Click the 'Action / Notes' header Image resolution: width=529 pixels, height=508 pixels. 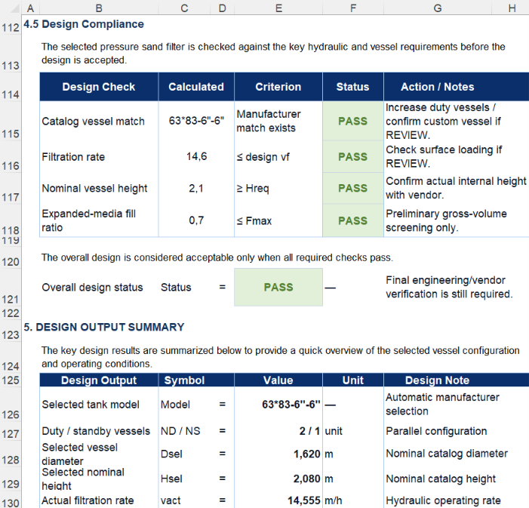pos(438,87)
